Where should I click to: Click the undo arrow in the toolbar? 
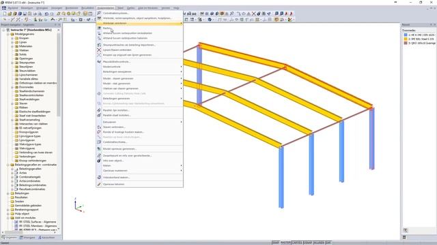46,14
